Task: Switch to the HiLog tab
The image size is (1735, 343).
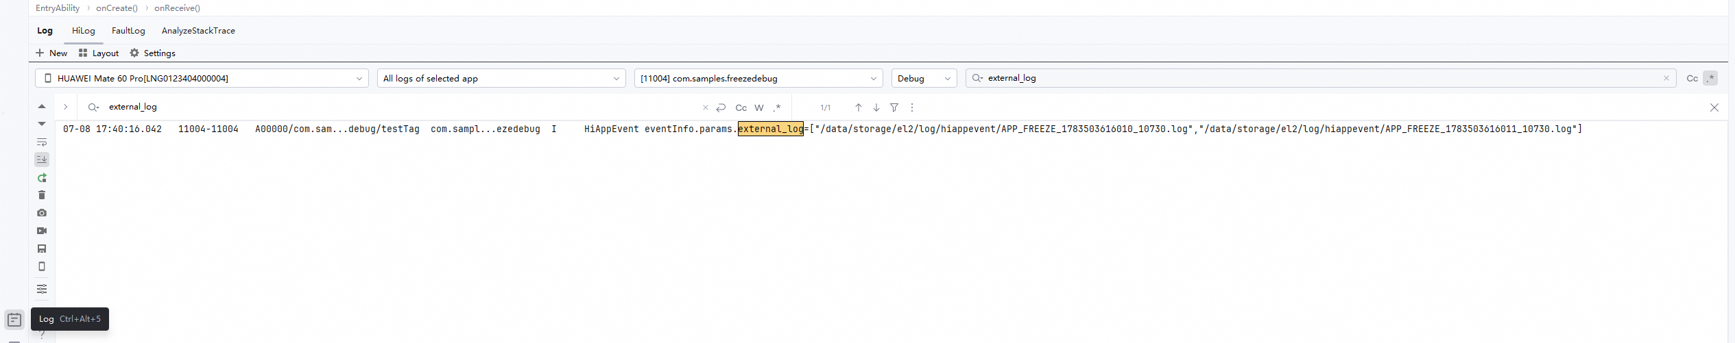Action: (84, 31)
